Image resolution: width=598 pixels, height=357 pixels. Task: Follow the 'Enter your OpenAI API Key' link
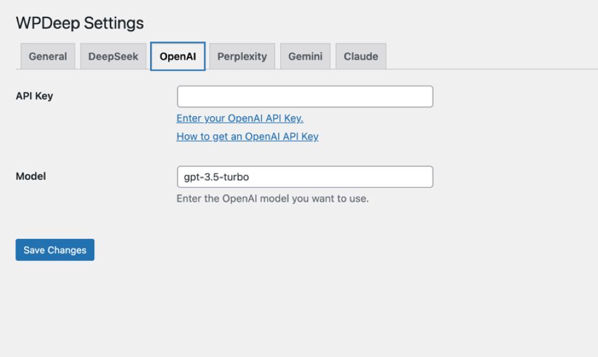click(240, 118)
